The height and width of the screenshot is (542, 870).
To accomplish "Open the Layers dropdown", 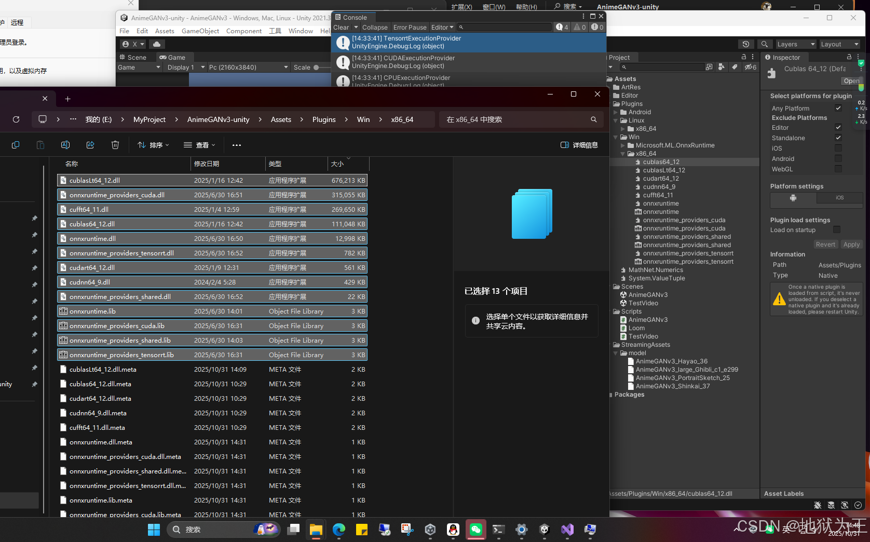I will (795, 44).
